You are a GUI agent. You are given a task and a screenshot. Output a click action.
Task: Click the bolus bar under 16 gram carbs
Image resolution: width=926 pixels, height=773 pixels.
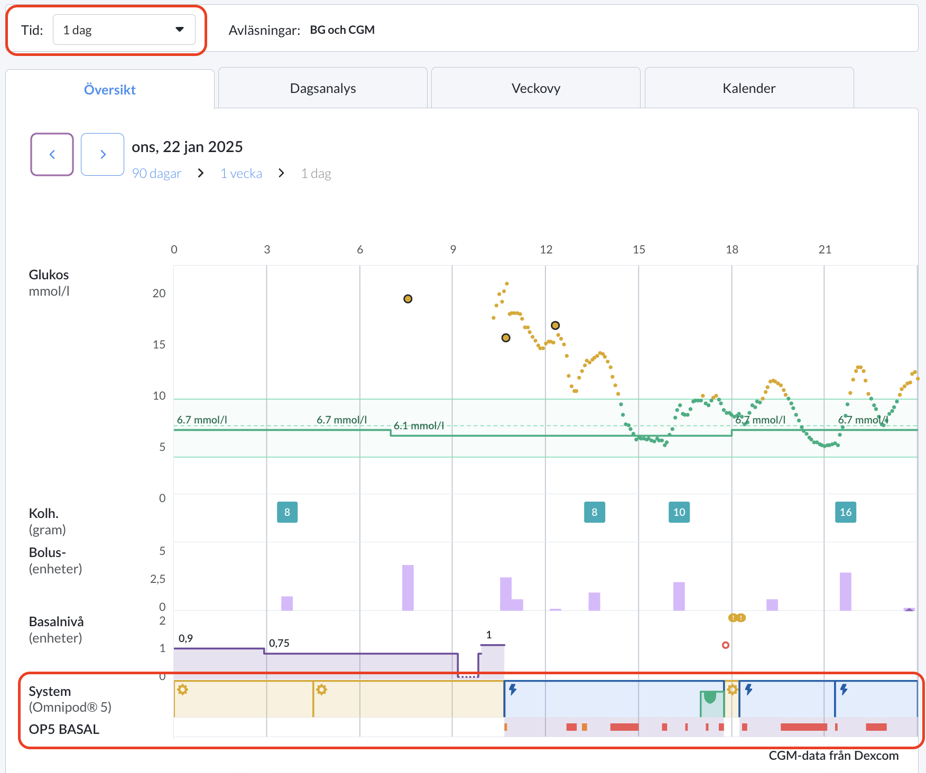tap(846, 591)
